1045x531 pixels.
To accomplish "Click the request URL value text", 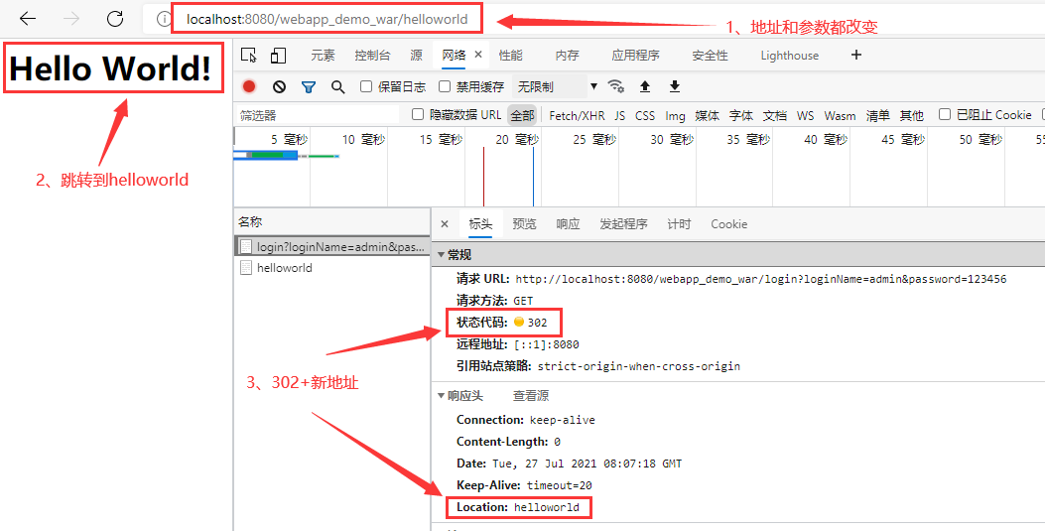I will tap(761, 279).
